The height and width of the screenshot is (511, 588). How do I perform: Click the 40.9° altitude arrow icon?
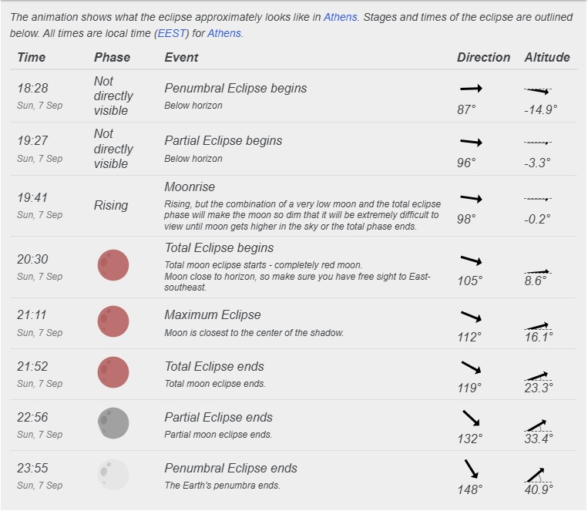pos(536,475)
